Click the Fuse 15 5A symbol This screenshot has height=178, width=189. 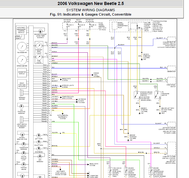pos(78,26)
